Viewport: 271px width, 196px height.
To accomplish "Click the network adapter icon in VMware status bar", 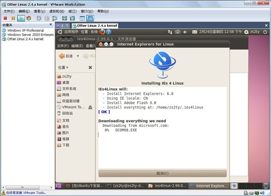I will (x=257, y=193).
